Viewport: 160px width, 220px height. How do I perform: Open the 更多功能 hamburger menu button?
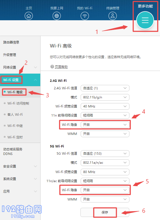[145, 21]
